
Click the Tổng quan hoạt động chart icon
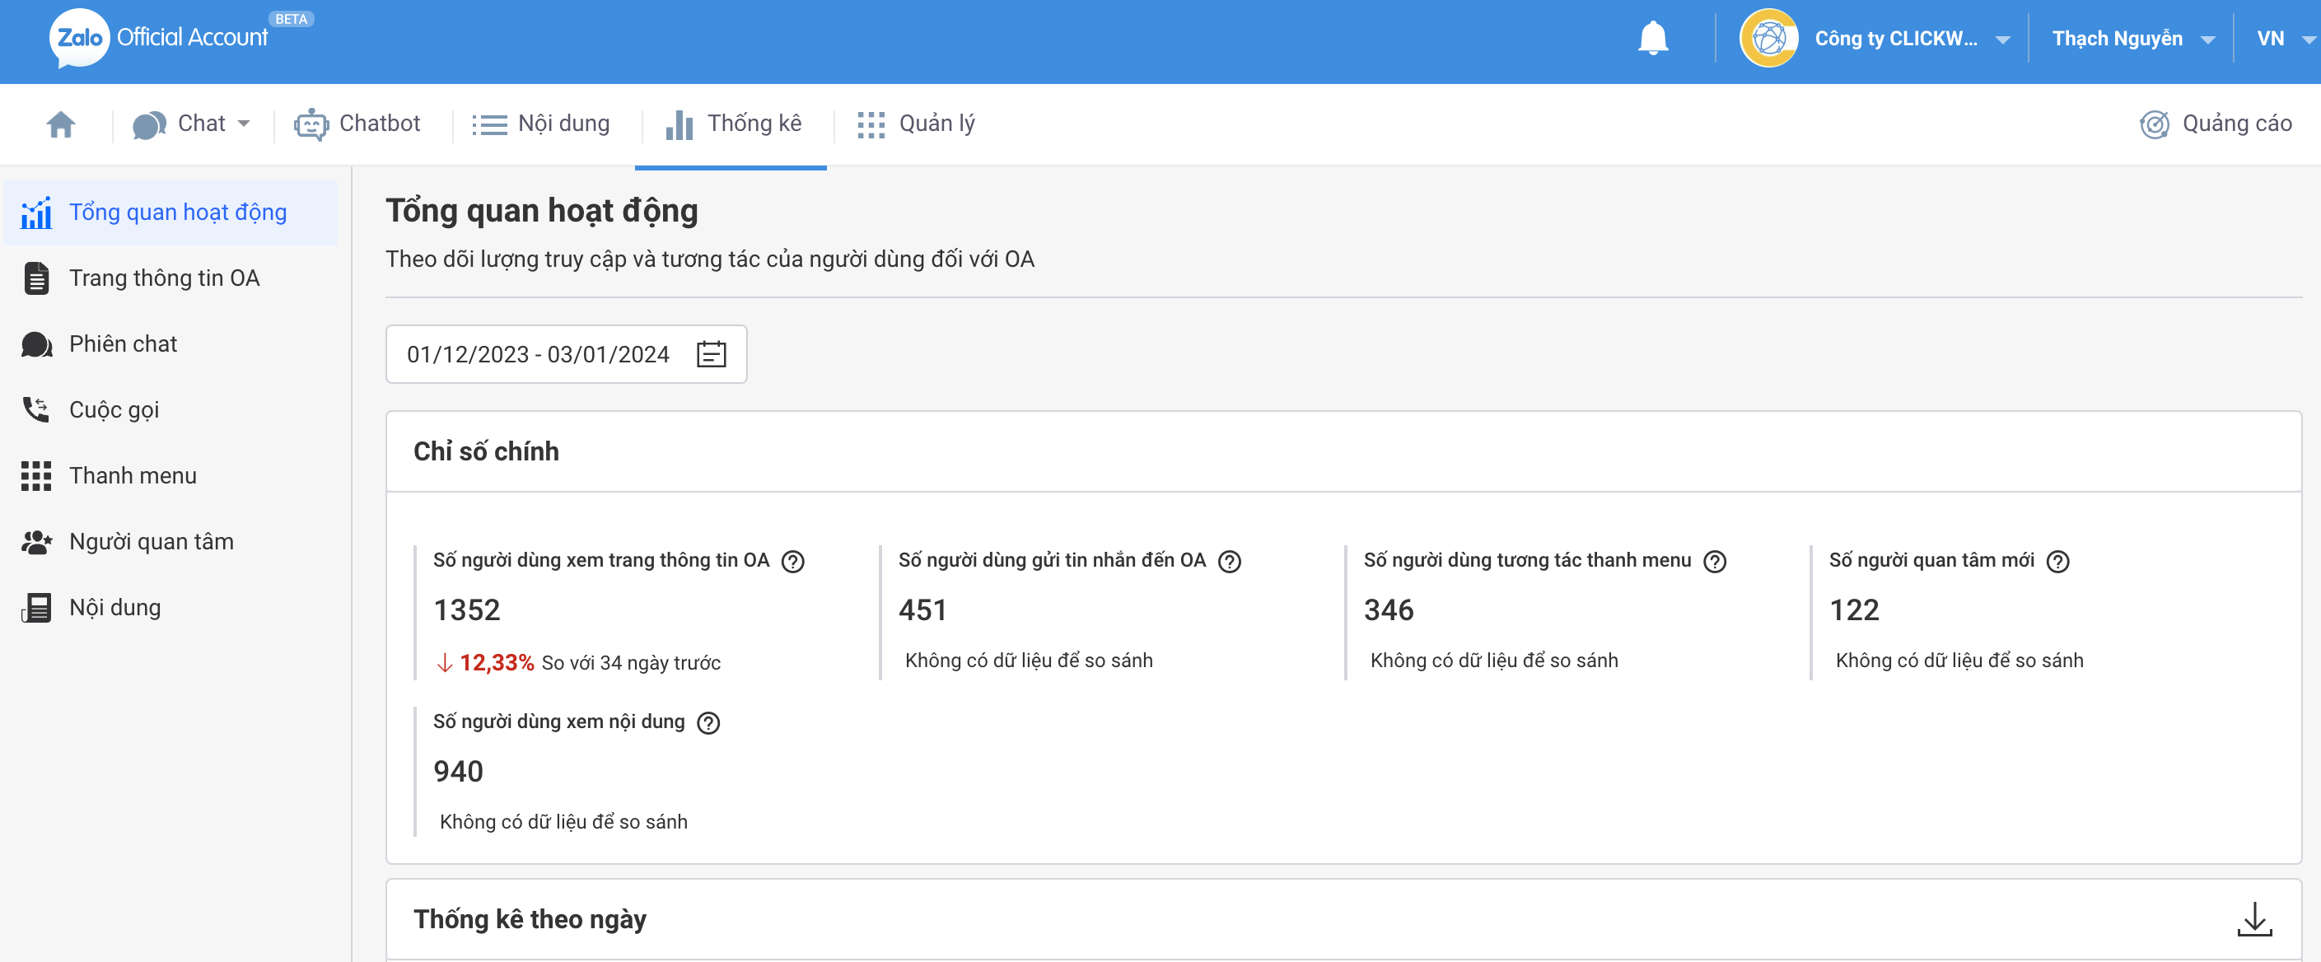click(x=36, y=212)
